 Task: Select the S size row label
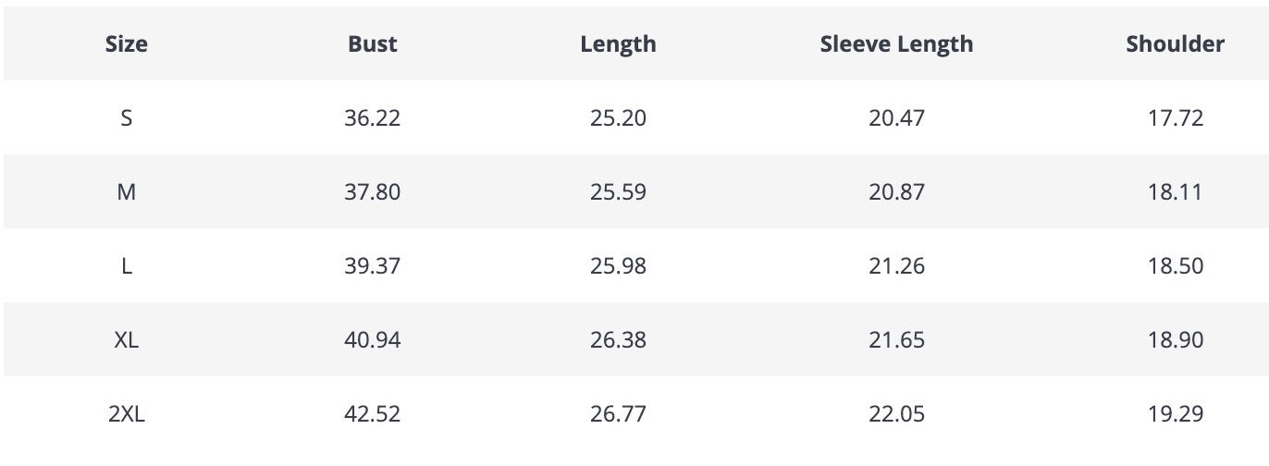pyautogui.click(x=127, y=118)
